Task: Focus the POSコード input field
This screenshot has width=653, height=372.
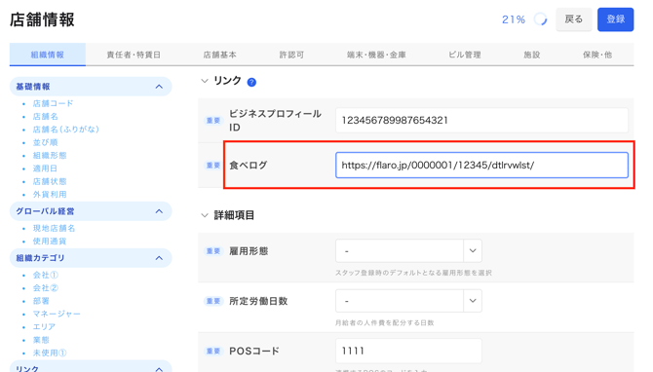Action: coord(408,351)
